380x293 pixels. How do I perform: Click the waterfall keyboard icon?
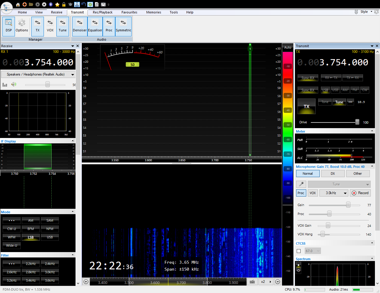tap(252, 282)
